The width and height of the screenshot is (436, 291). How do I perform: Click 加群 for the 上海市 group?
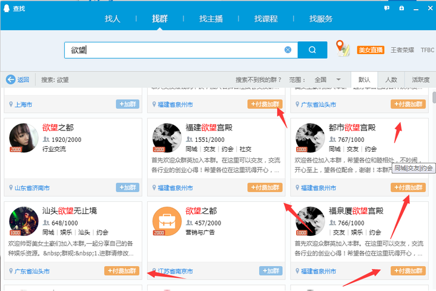pos(128,104)
